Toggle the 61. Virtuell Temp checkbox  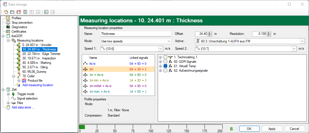166,66
